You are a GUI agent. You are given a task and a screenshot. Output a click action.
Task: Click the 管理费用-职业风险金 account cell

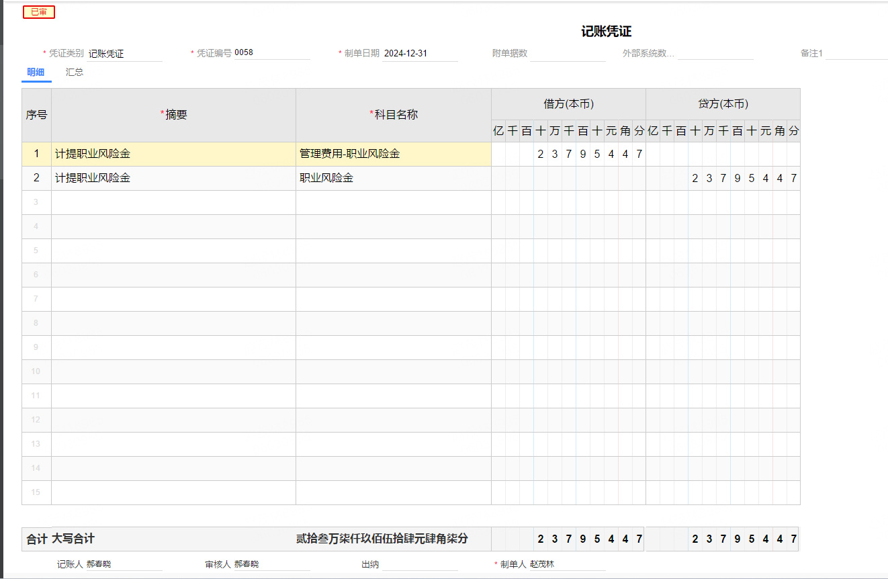(x=393, y=154)
